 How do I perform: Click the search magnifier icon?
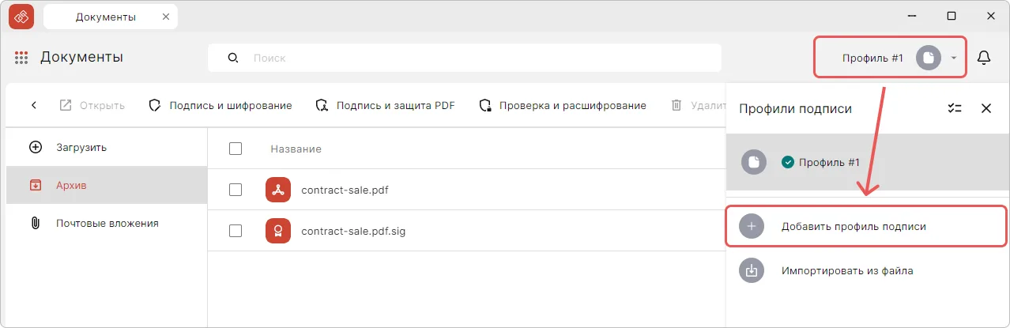tap(232, 58)
